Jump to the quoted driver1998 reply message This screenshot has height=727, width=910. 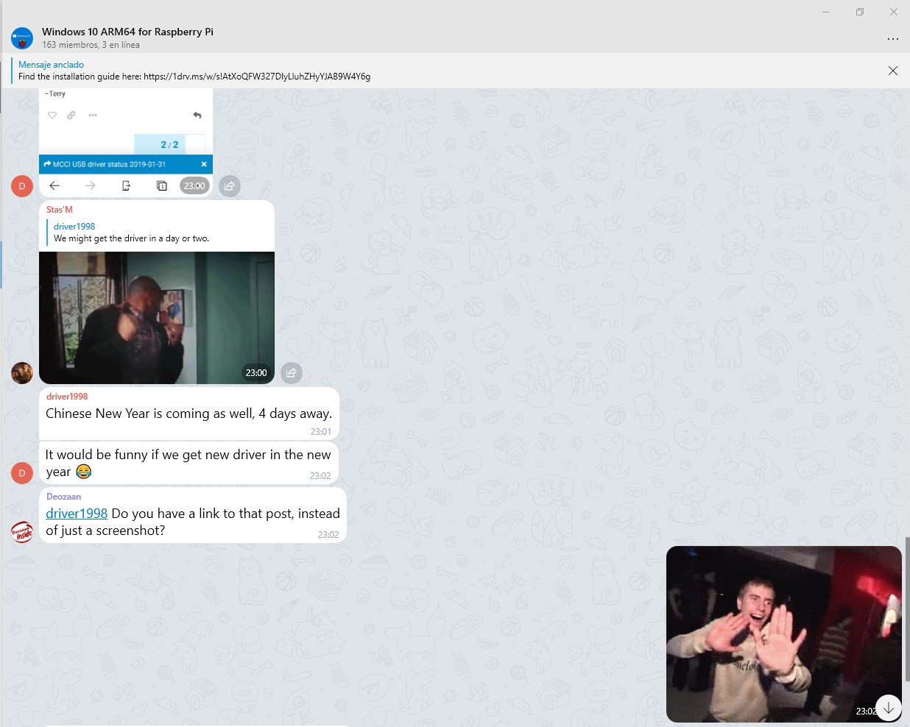(131, 233)
